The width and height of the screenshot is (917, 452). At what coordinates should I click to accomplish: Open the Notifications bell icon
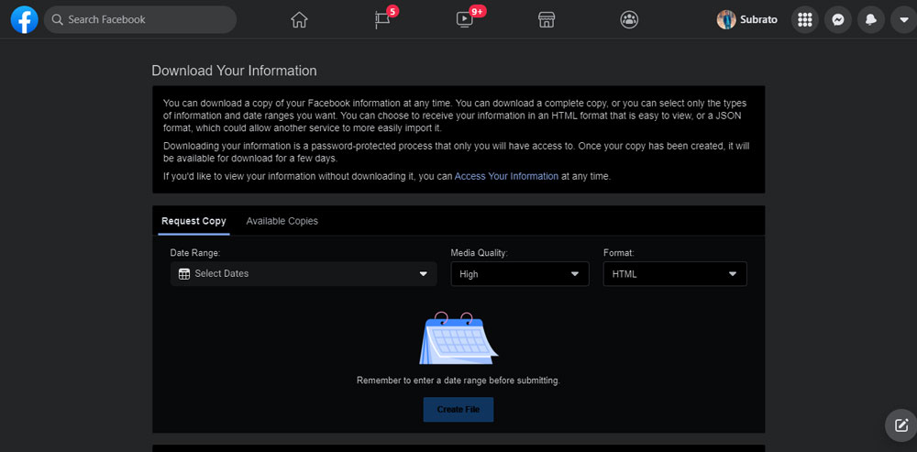871,20
